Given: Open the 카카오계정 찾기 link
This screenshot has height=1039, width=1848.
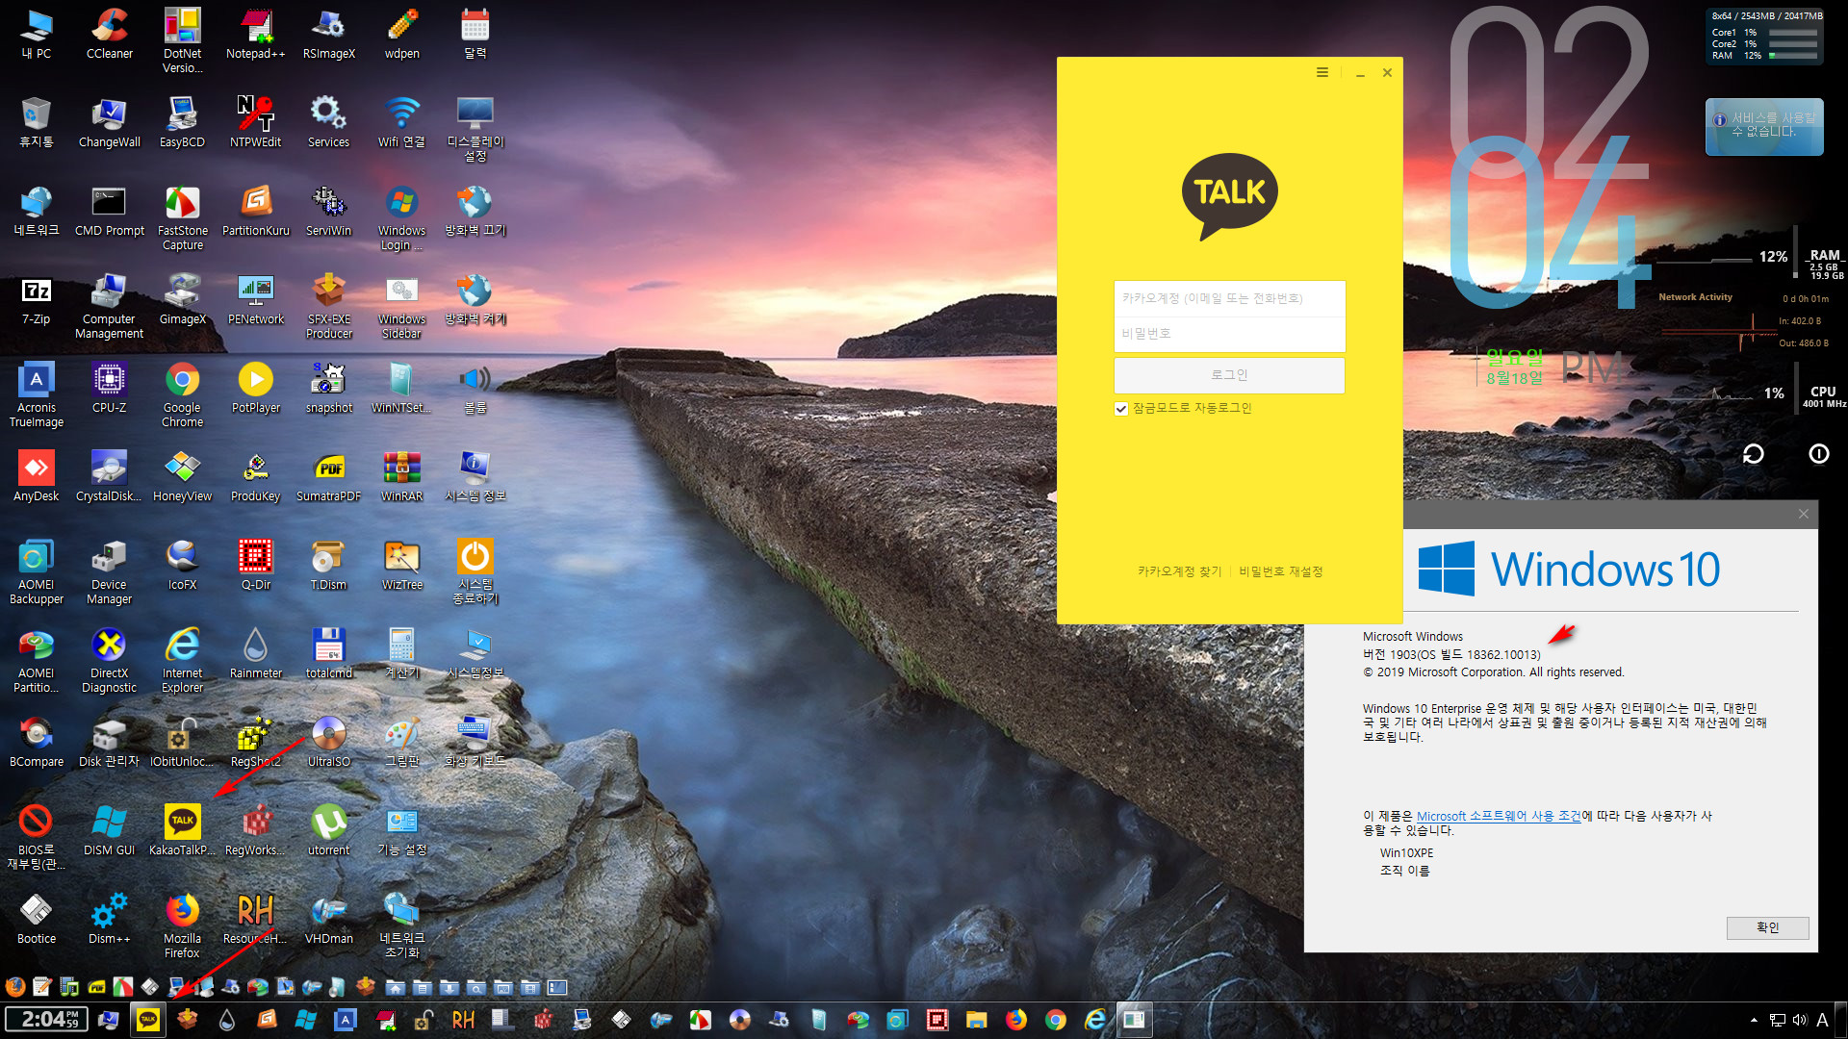Looking at the screenshot, I should tap(1179, 571).
